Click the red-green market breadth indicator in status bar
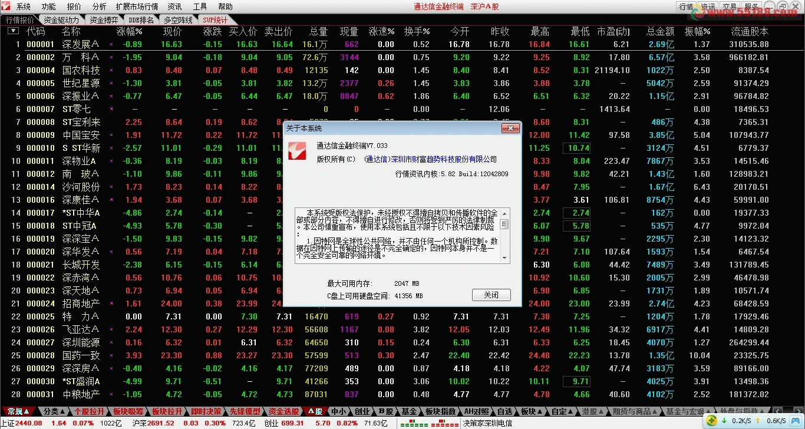805x429 pixels. pos(428,423)
